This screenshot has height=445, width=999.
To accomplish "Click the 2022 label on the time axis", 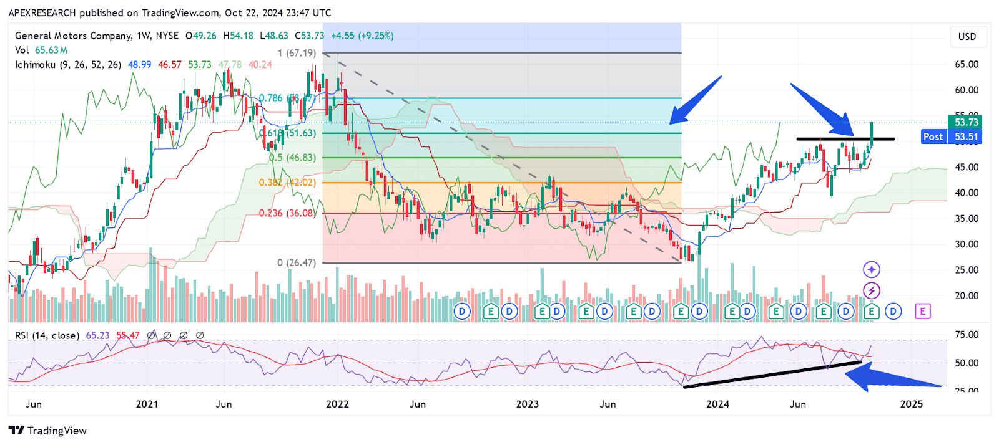I will (x=338, y=404).
